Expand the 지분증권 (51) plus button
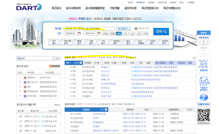 click(x=106, y=110)
